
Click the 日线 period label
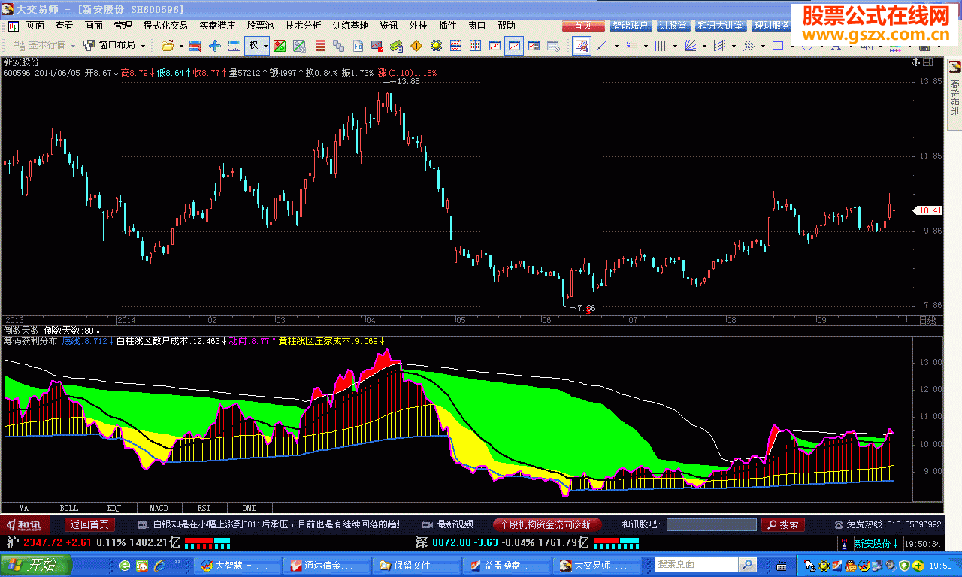(x=927, y=320)
